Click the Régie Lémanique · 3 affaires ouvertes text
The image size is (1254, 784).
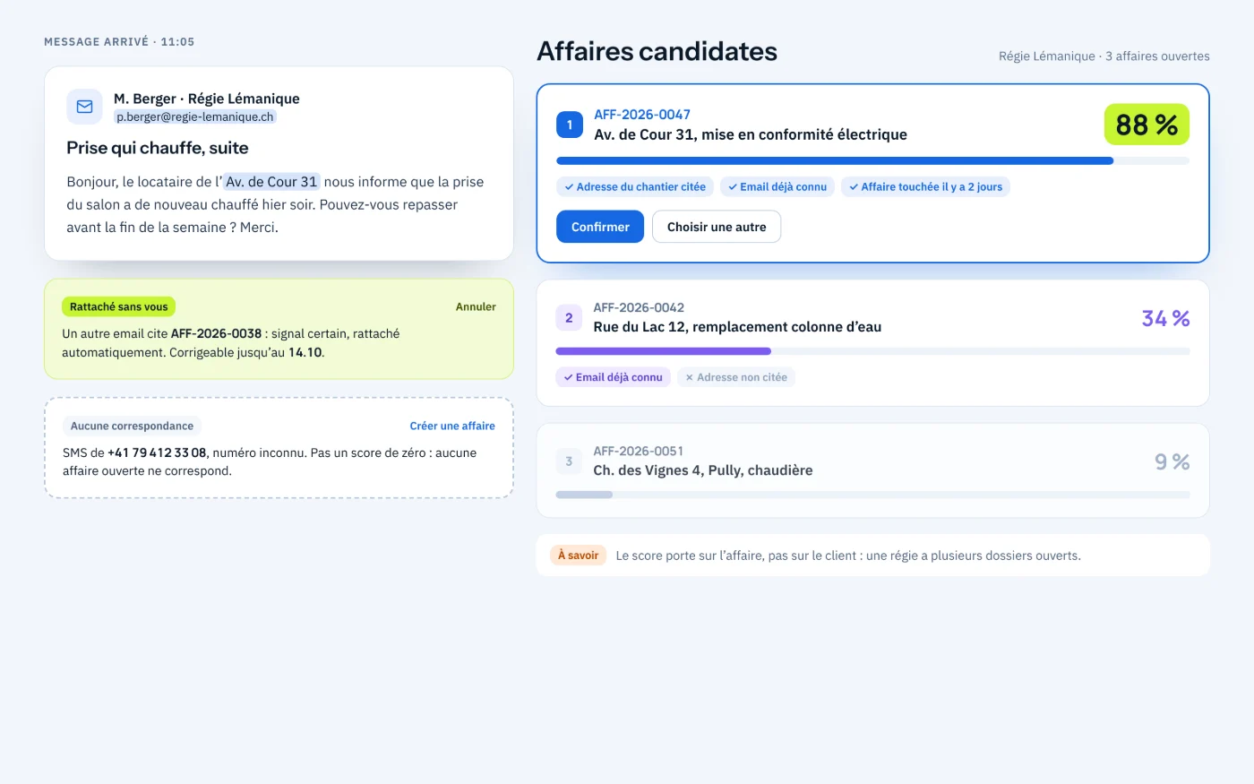pyautogui.click(x=1104, y=56)
